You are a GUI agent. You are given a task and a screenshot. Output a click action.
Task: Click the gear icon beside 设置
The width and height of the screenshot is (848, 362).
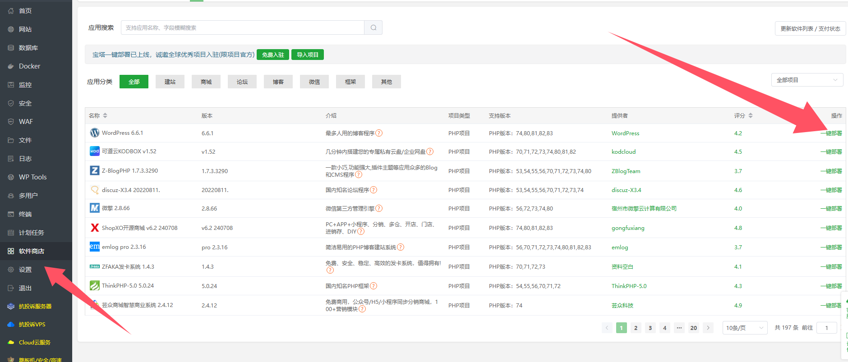pyautogui.click(x=11, y=270)
